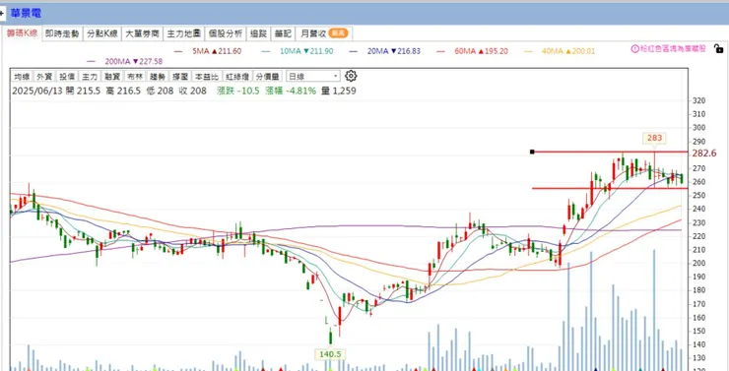The image size is (729, 371).
Task: Toggle the 布林 bands indicator
Action: [134, 77]
